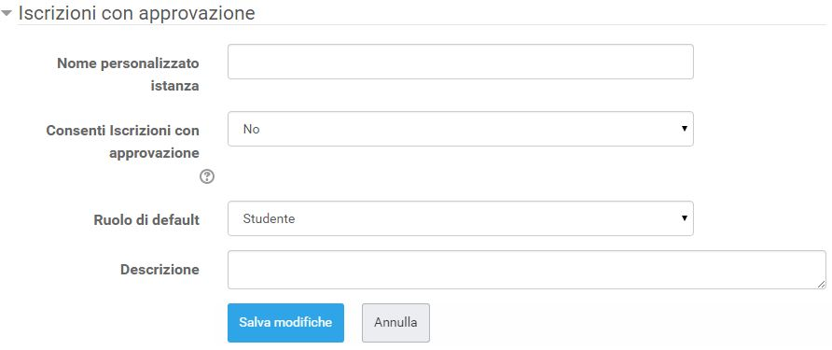Image resolution: width=832 pixels, height=350 pixels.
Task: Click the Nome personalizzato label text
Action: tap(128, 63)
